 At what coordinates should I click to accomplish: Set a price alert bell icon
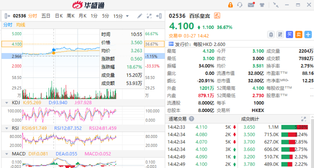click(271, 34)
